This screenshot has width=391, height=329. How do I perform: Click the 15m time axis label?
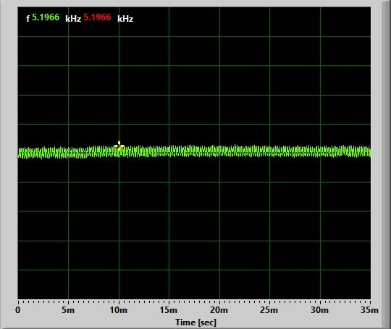(169, 310)
